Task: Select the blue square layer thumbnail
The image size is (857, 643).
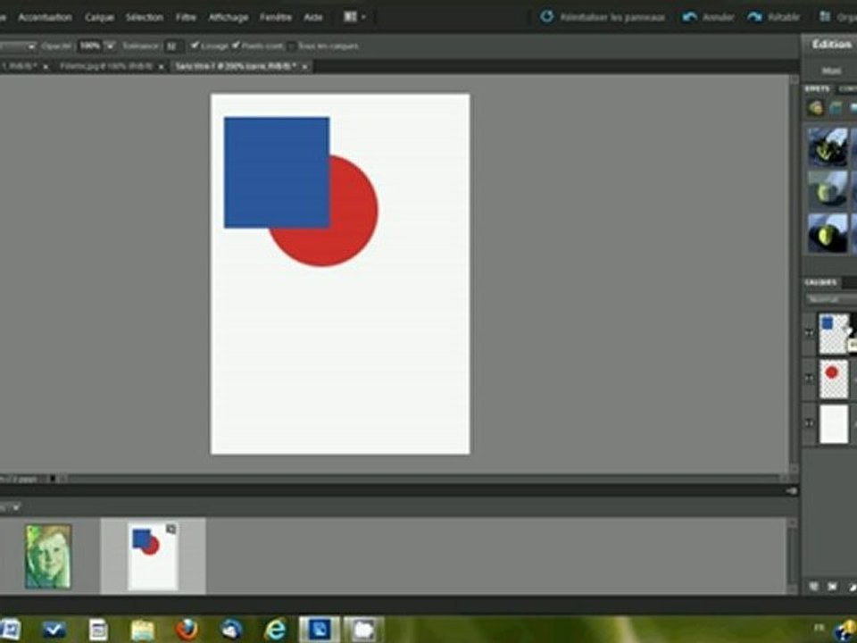Action: tap(834, 333)
